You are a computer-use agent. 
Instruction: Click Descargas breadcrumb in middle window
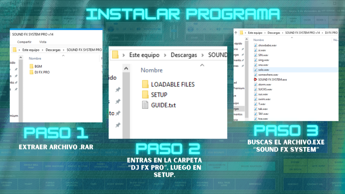184,55
